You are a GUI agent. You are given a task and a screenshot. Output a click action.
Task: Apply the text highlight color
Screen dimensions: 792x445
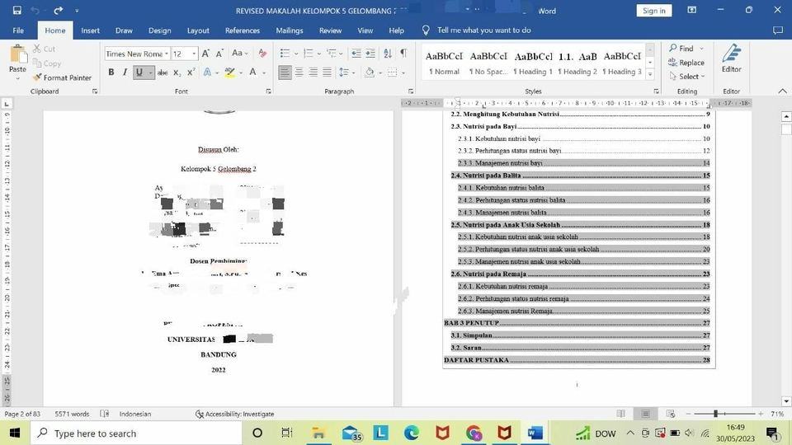230,73
